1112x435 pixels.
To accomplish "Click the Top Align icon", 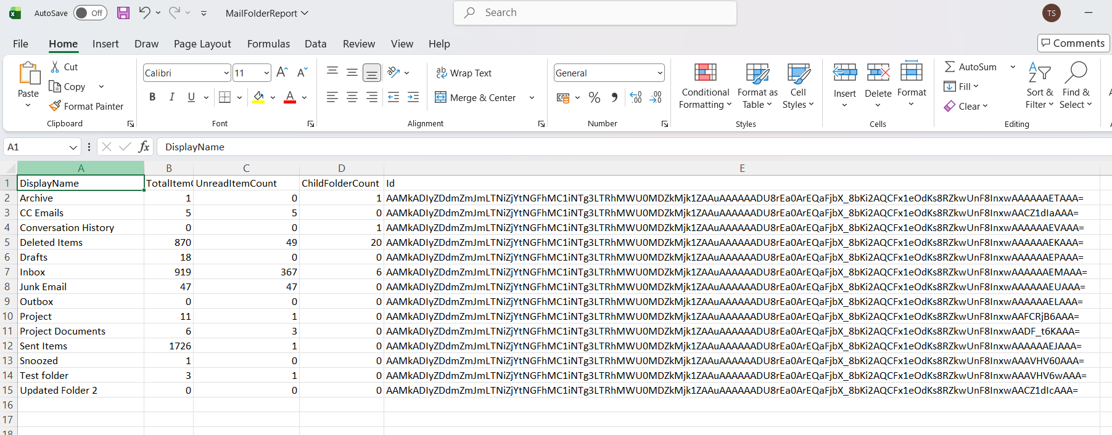I will [x=332, y=72].
